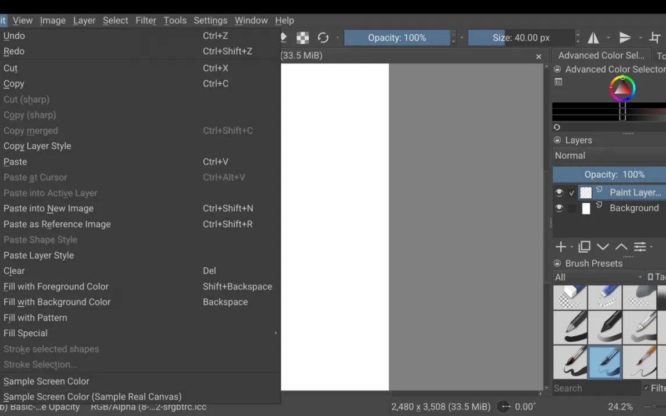This screenshot has width=666, height=416.
Task: Expand the All brush tag dropdown
Action: click(598, 277)
